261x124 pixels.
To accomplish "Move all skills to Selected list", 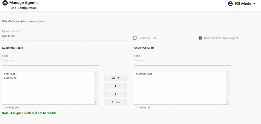I will (115, 78).
